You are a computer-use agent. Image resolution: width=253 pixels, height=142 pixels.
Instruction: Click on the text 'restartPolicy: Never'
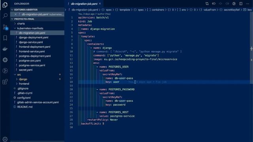[102, 120]
